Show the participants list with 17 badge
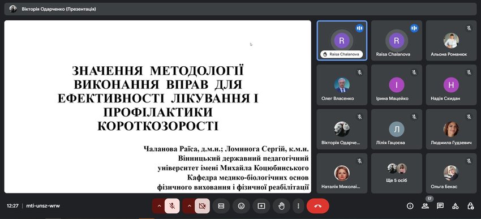The height and width of the screenshot is (219, 481). point(425,206)
